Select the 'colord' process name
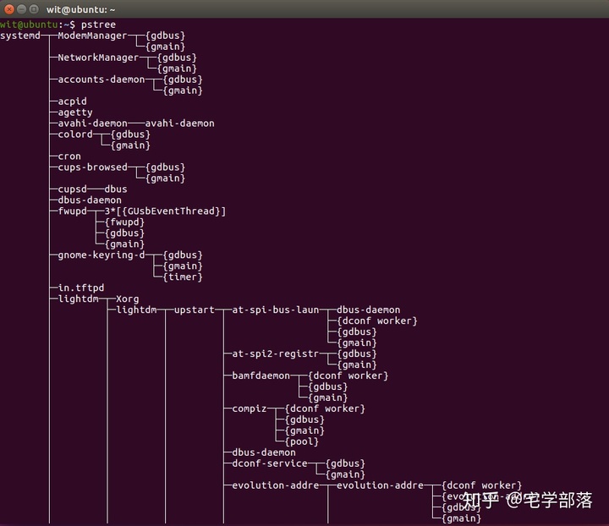The width and height of the screenshot is (609, 526). click(75, 134)
